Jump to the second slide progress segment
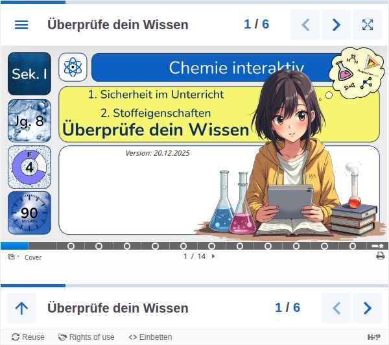Viewport: 389px width, 345px height. coord(43,246)
